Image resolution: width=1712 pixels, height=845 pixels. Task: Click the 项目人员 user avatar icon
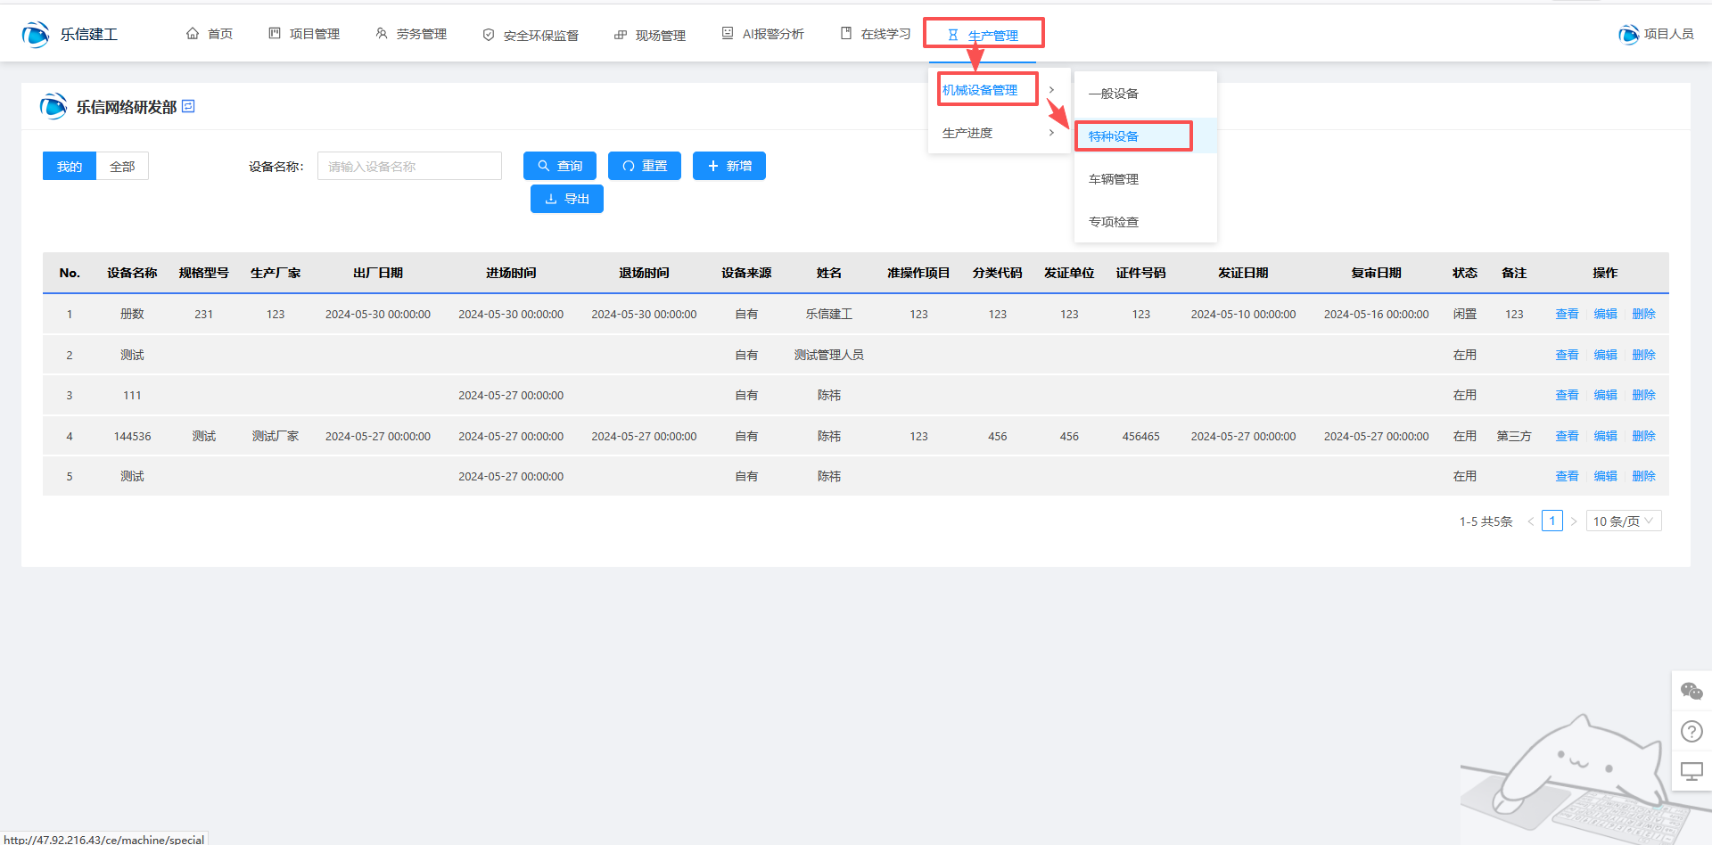coord(1628,35)
